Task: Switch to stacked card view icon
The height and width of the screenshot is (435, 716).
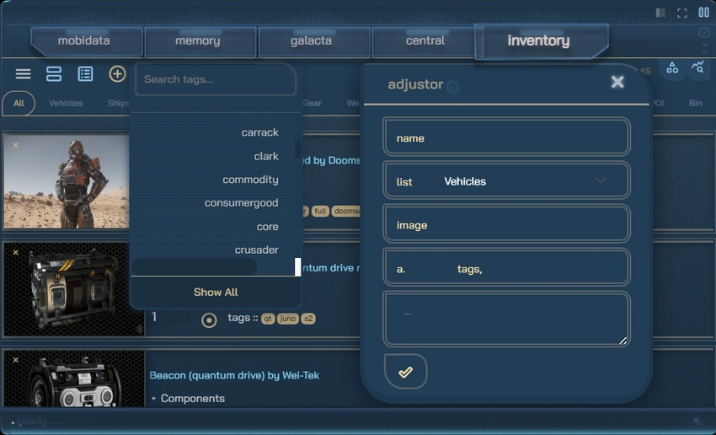Action: [54, 73]
